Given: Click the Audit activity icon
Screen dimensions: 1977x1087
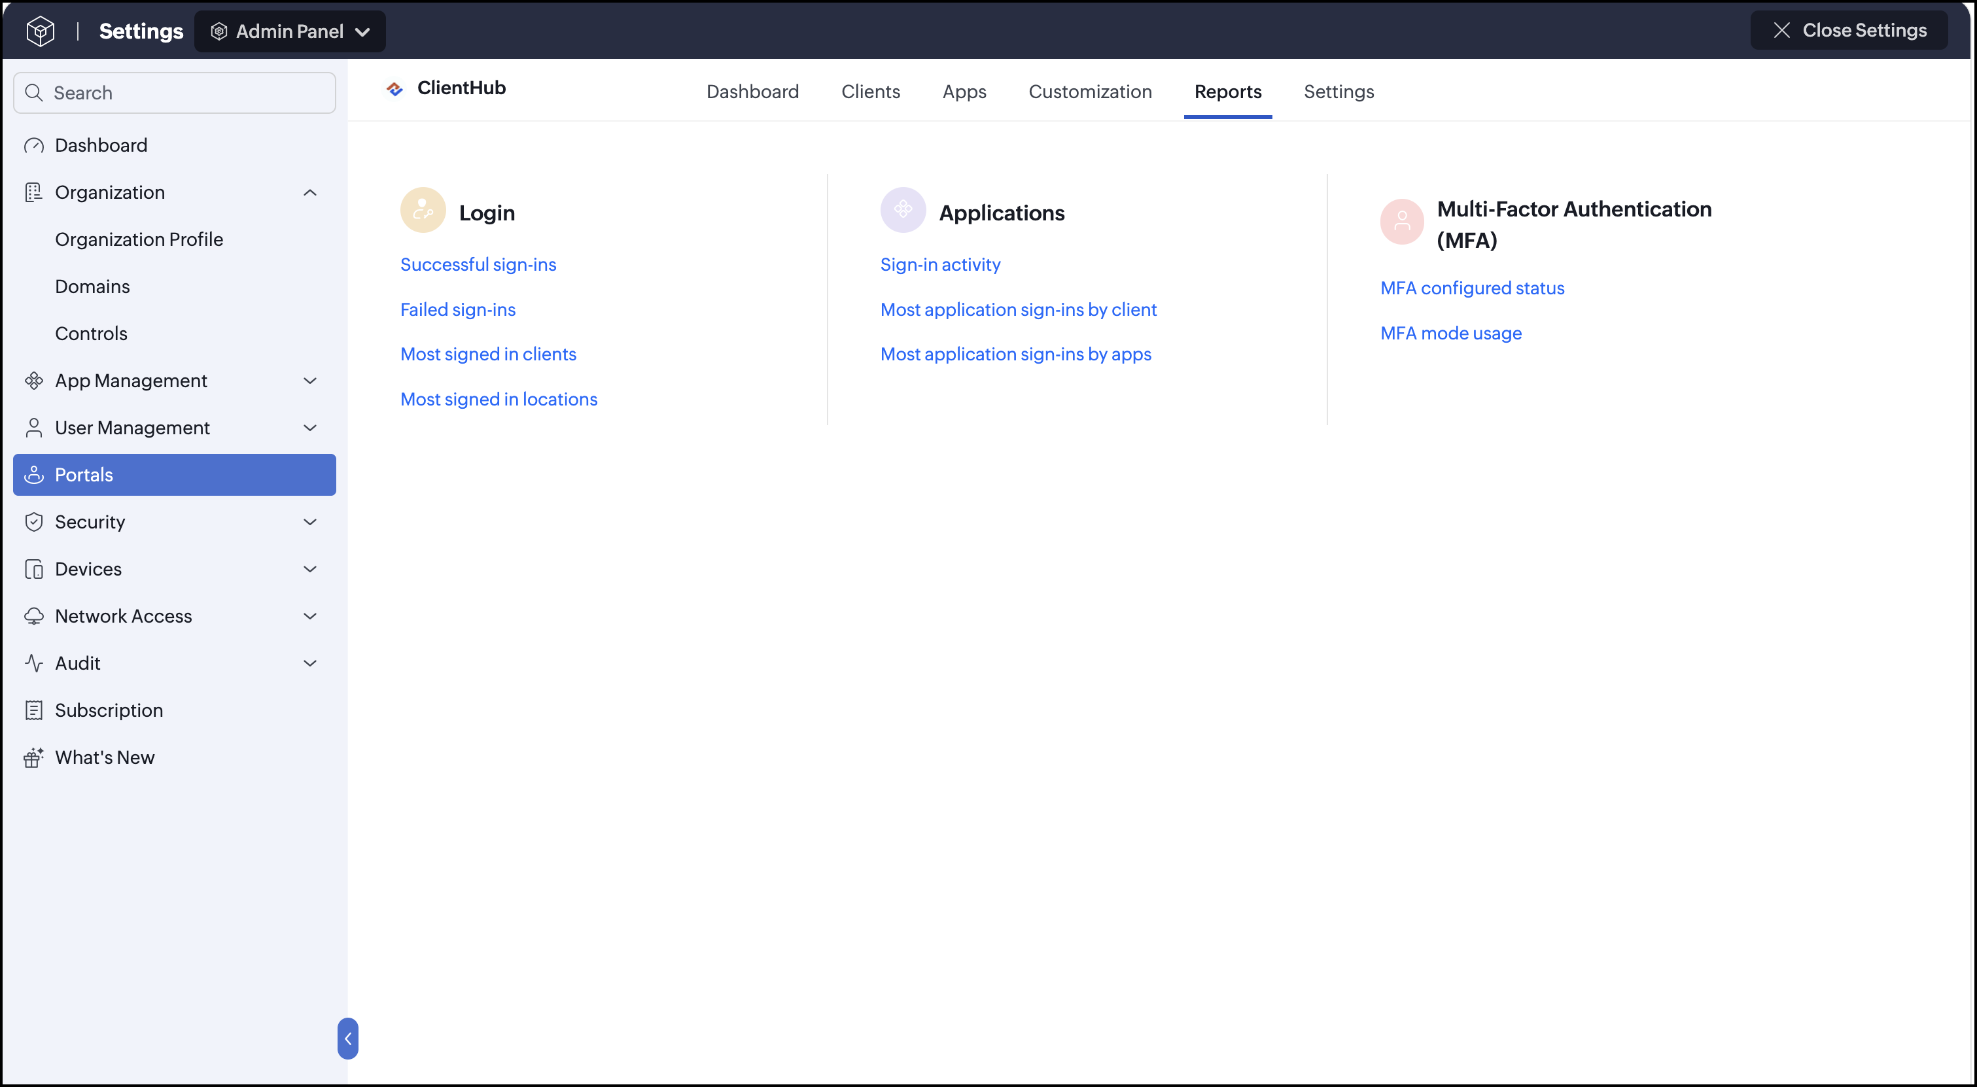Looking at the screenshot, I should point(34,664).
